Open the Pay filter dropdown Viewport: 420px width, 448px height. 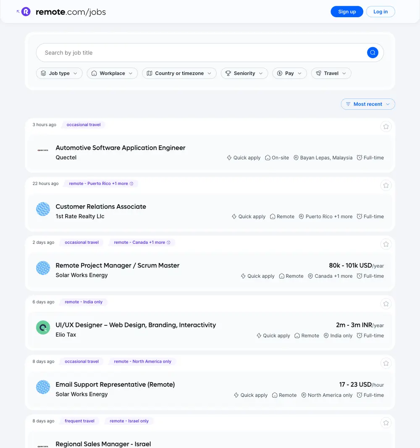(x=289, y=73)
